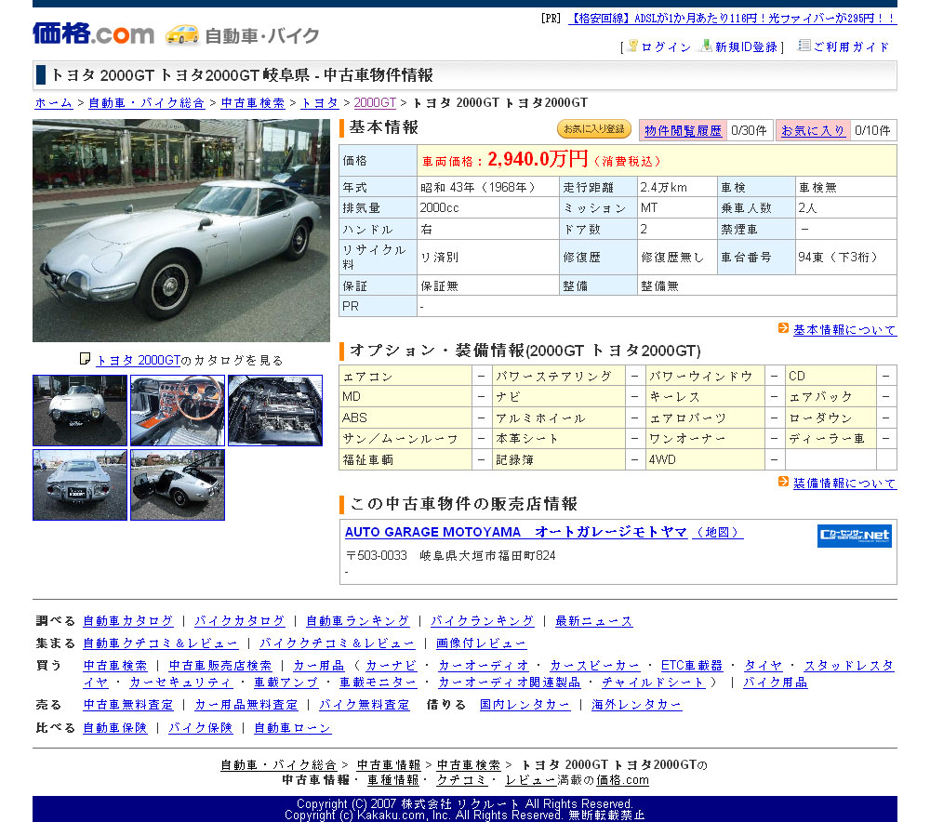Open カーナビ footer link
The width and height of the screenshot is (930, 822).
tap(392, 666)
